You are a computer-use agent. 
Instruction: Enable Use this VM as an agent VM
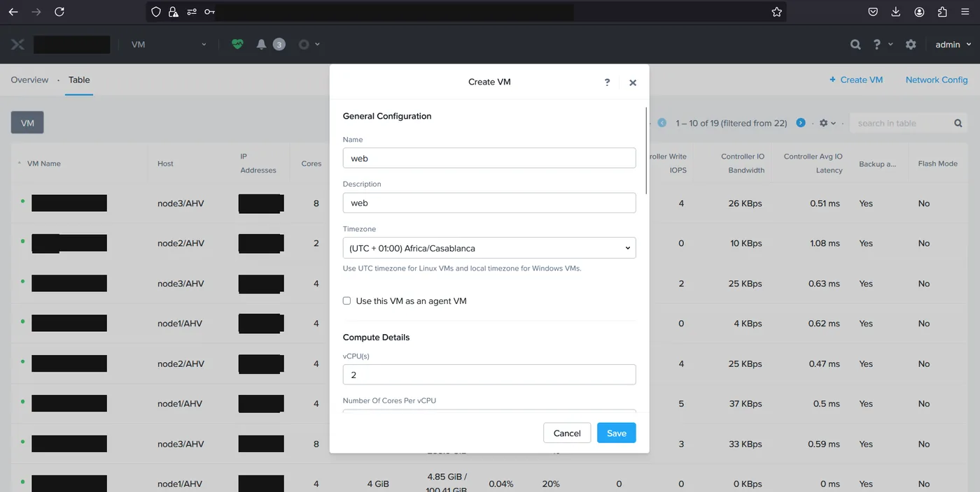pos(346,301)
